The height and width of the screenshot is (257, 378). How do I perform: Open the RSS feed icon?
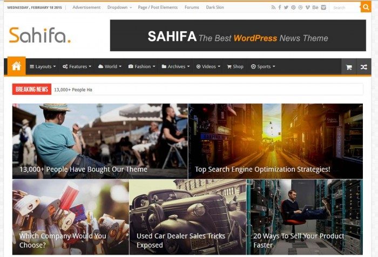pyautogui.click(x=273, y=8)
